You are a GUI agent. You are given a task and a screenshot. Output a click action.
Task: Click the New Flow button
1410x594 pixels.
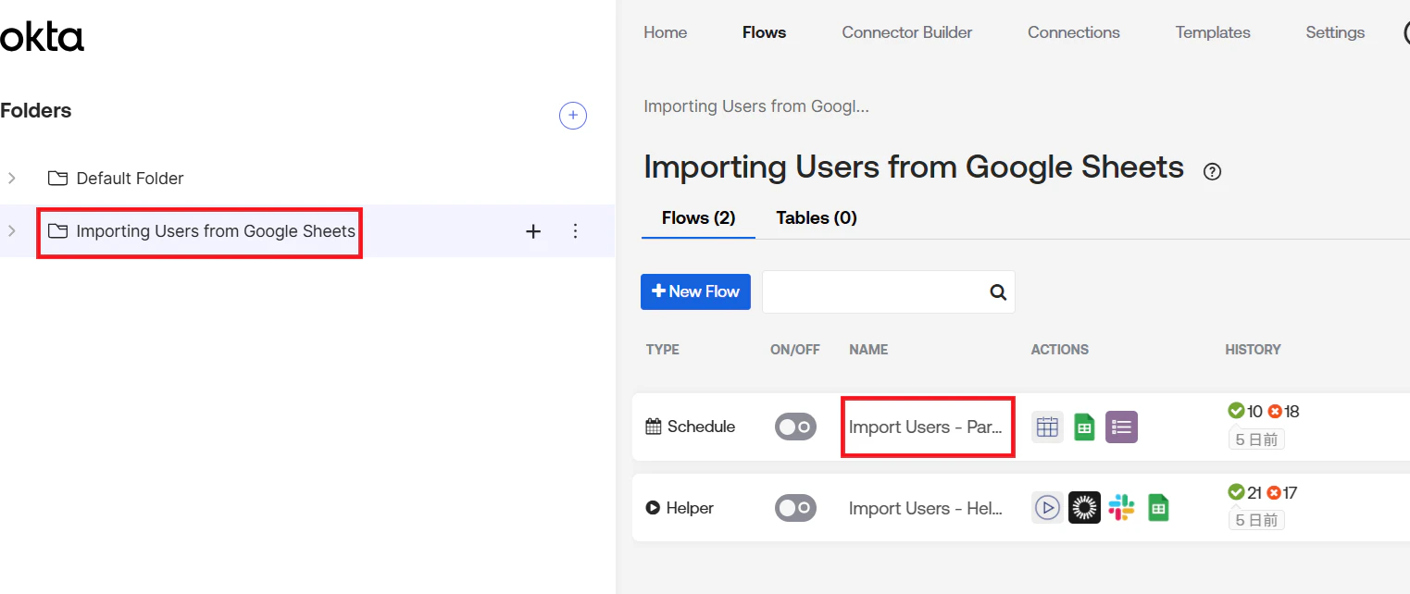click(x=695, y=291)
